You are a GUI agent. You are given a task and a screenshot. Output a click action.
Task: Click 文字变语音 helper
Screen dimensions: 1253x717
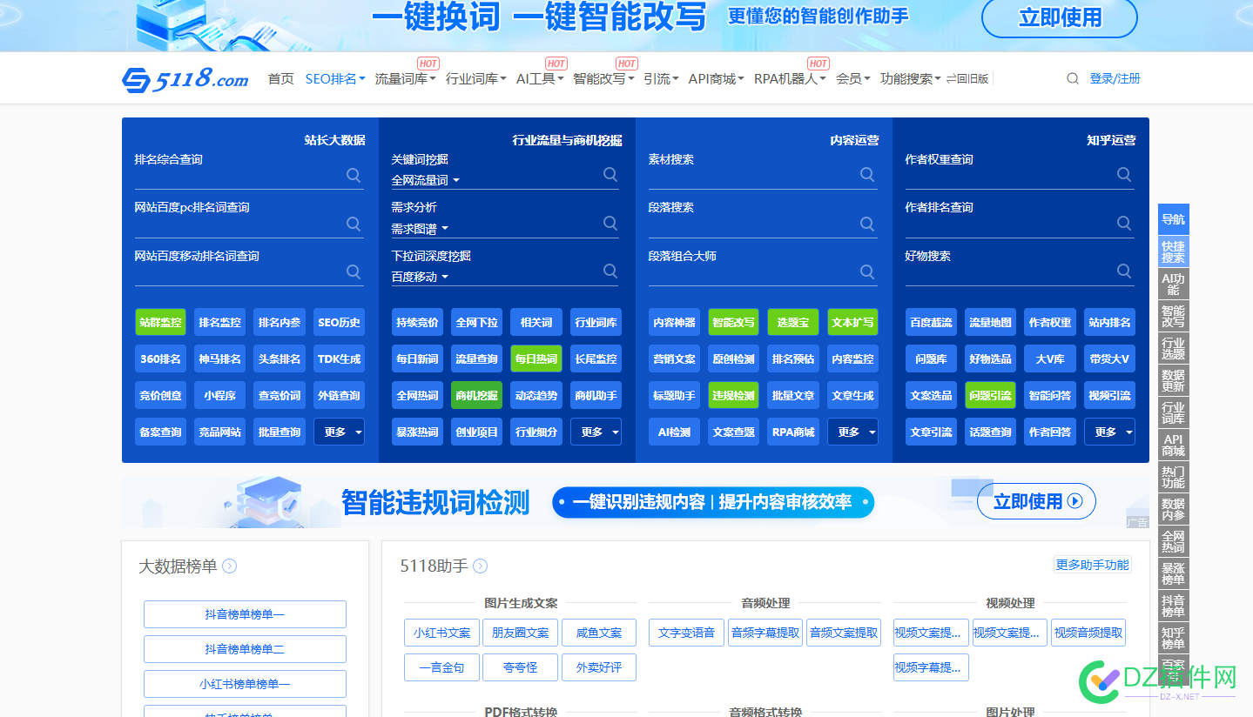coord(686,633)
